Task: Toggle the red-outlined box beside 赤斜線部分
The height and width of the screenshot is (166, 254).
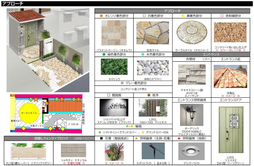Action: (x=222, y=16)
